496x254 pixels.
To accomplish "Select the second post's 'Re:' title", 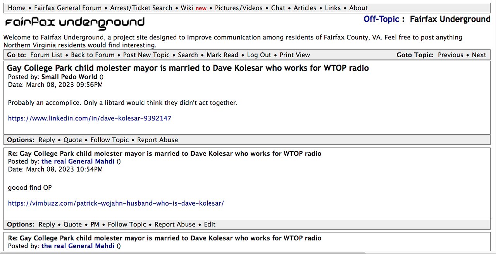I will [165, 153].
